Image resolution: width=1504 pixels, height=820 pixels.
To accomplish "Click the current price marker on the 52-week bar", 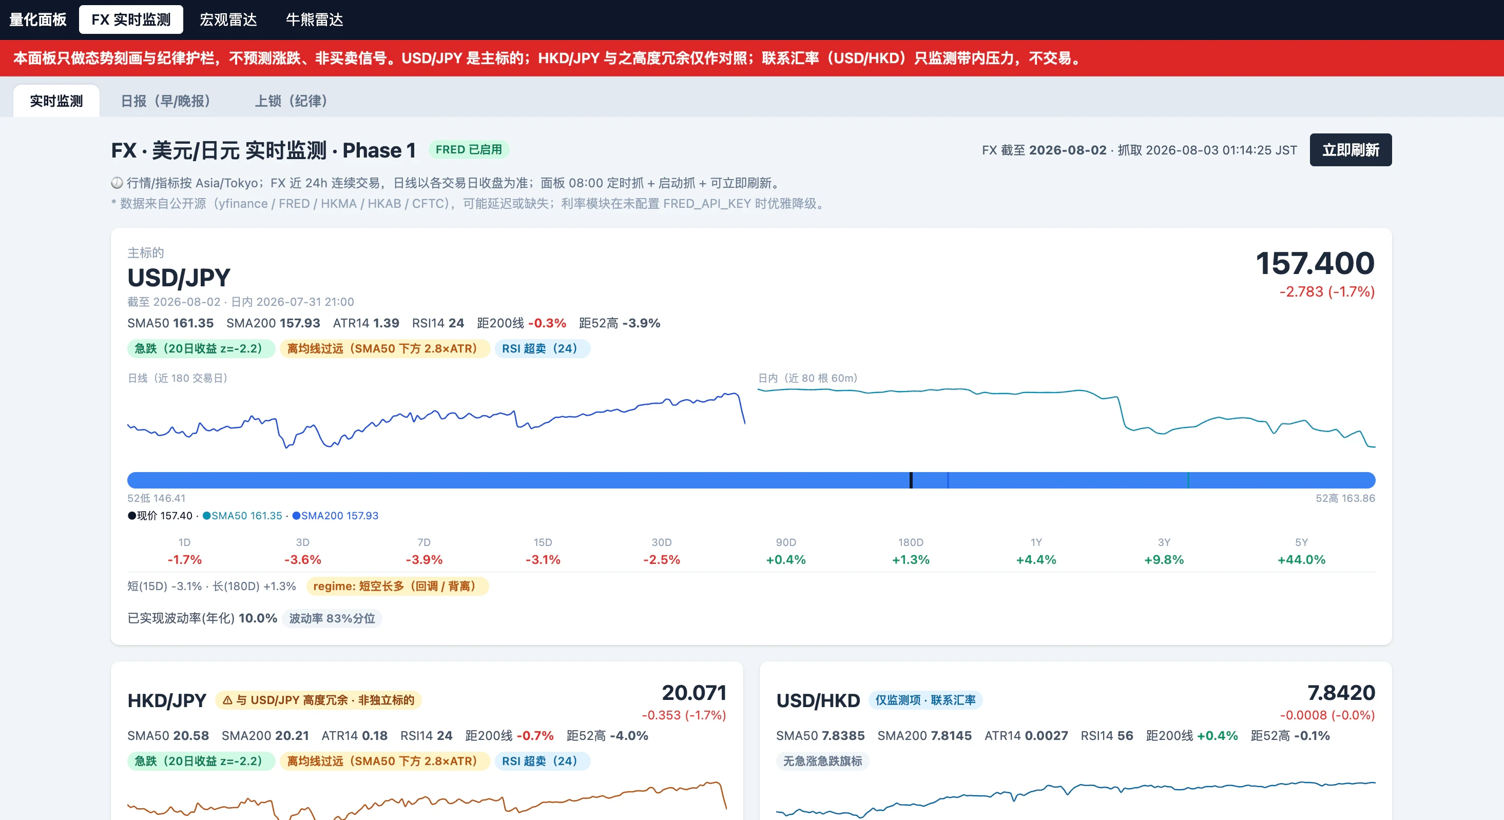I will pos(911,480).
